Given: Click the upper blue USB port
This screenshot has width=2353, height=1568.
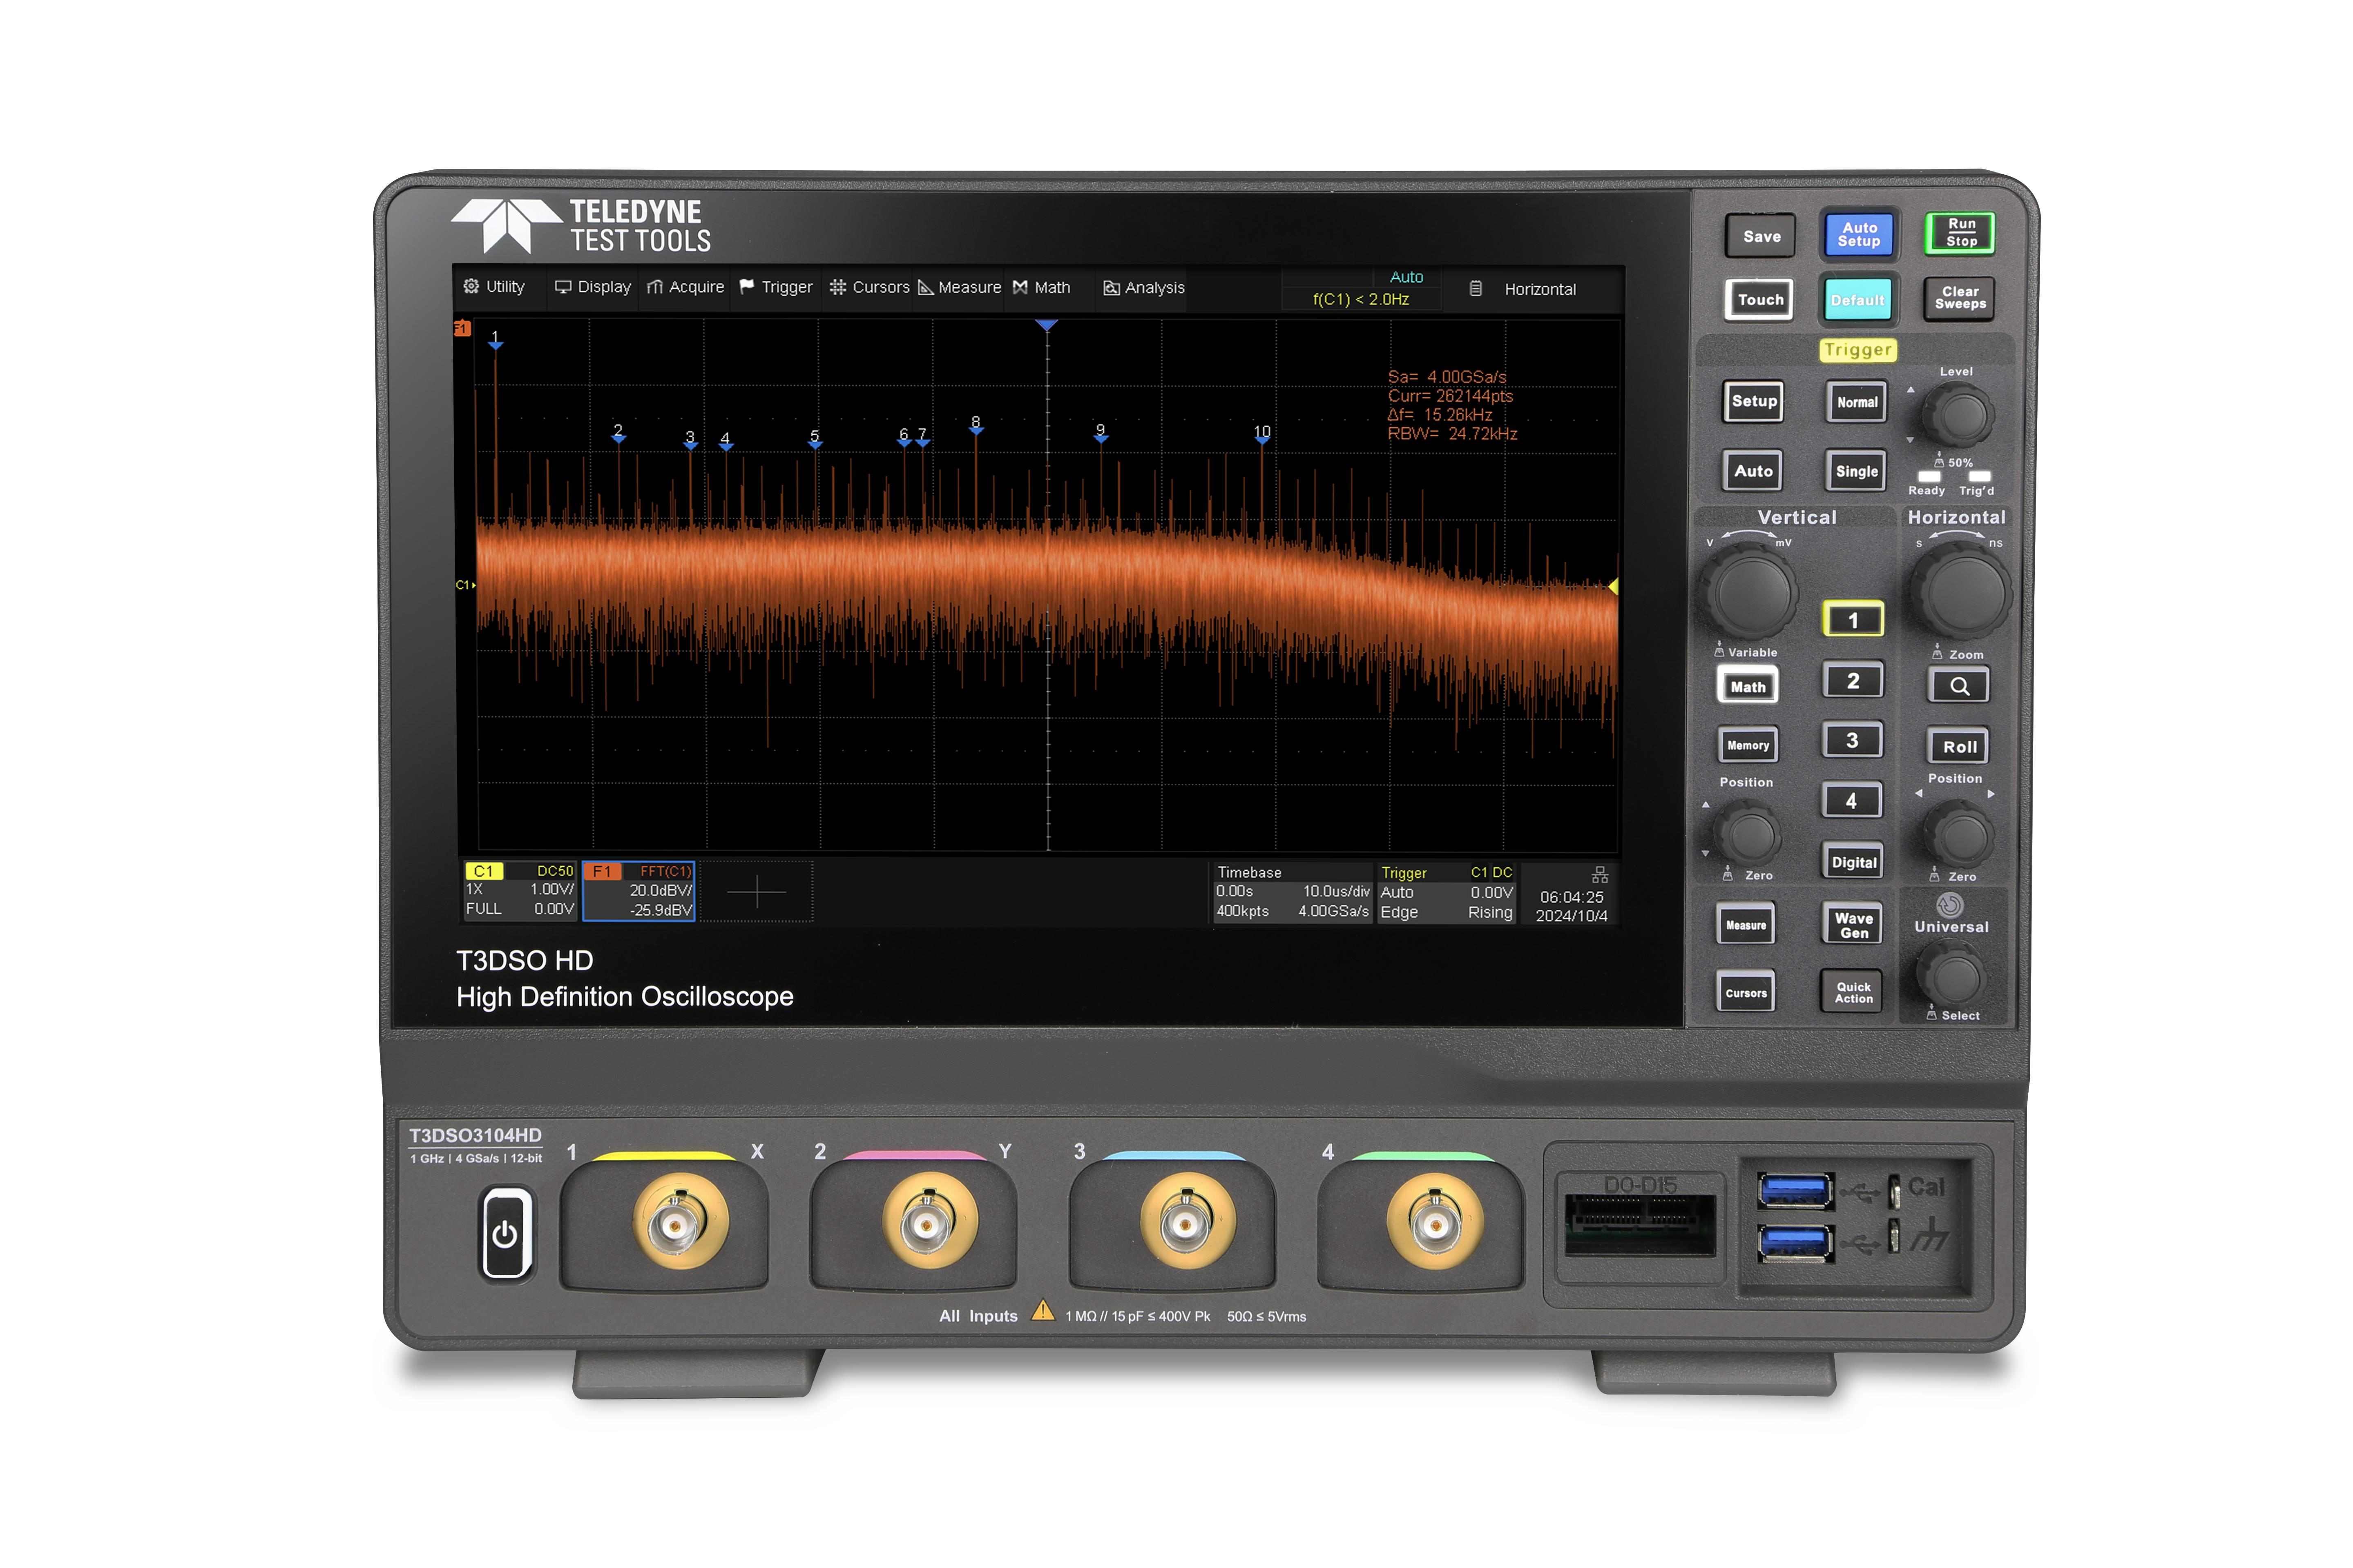Looking at the screenshot, I should [x=1796, y=1190].
